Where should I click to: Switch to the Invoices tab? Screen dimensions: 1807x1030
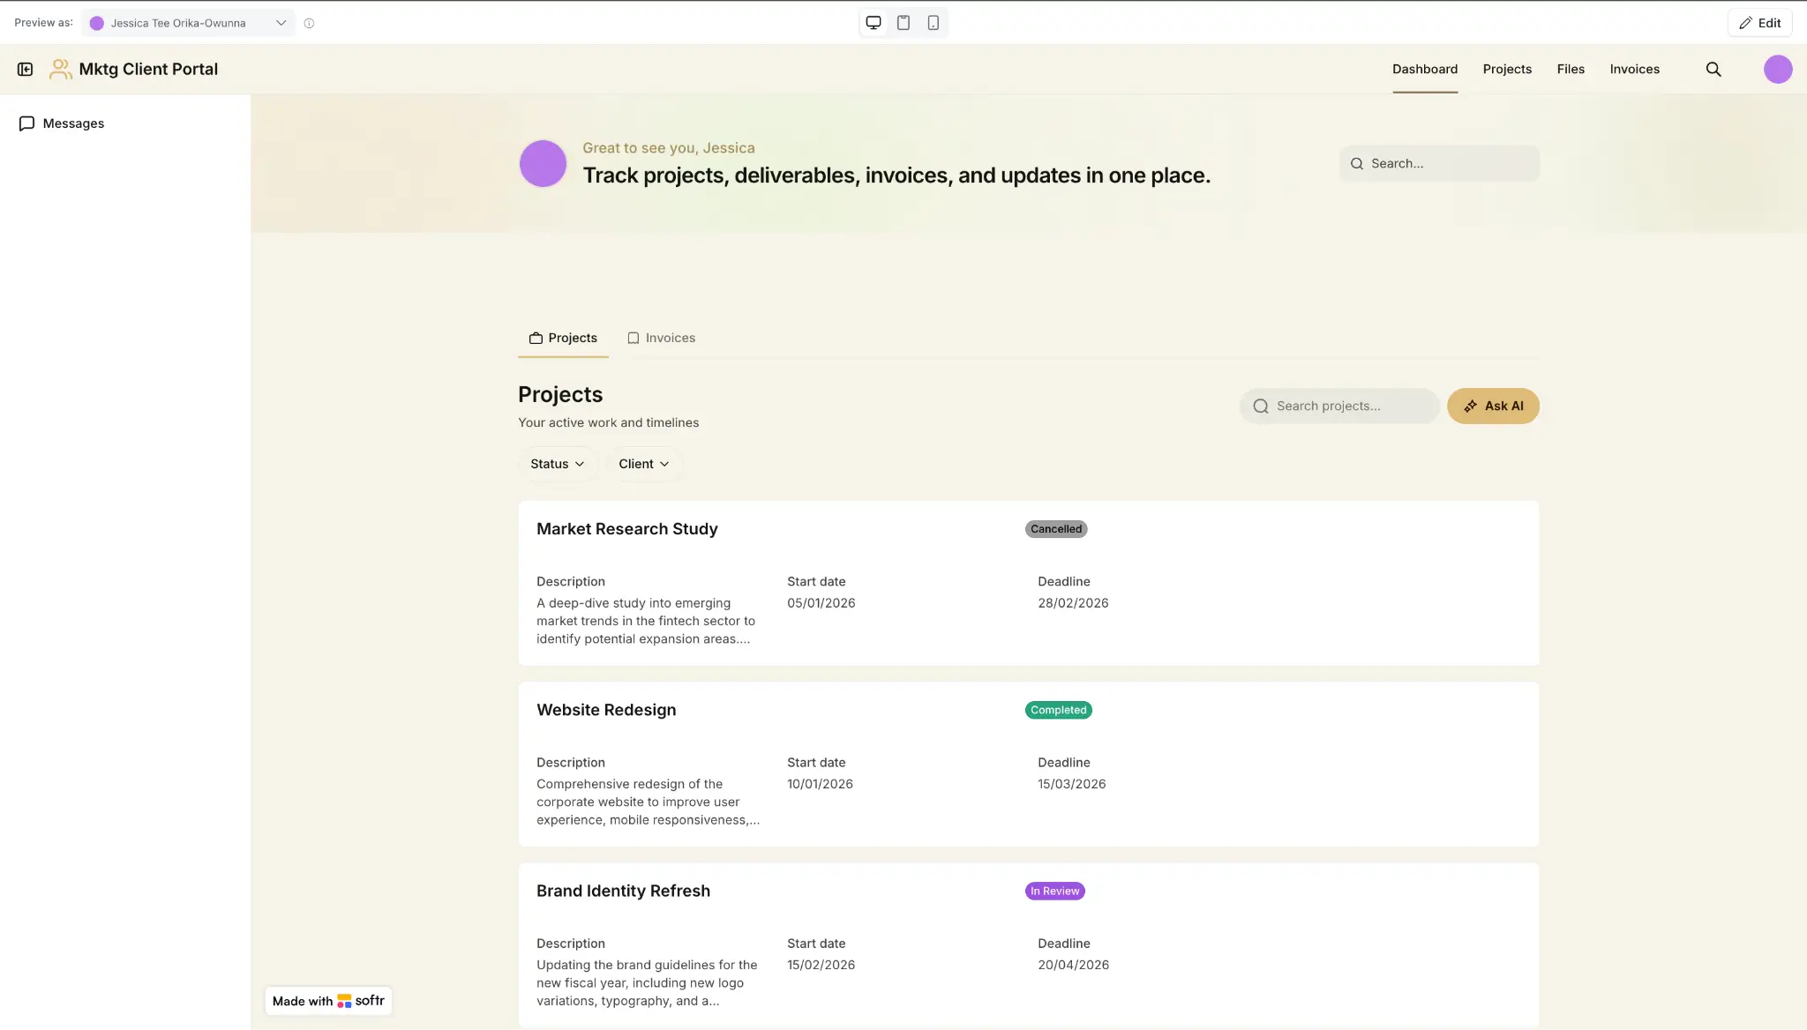(661, 338)
